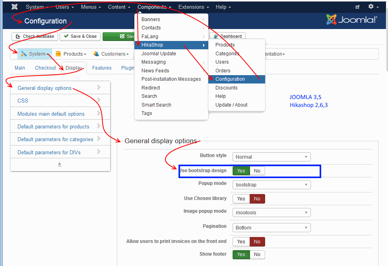Open the site preview icon in the top bar
The width and height of the screenshot is (388, 266).
(x=357, y=7)
